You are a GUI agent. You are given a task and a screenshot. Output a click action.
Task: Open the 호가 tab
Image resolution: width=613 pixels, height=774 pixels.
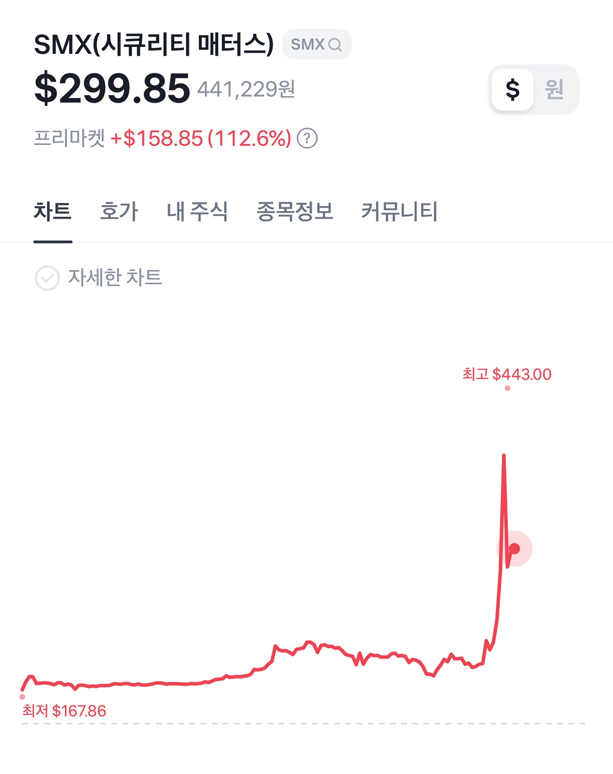click(119, 212)
